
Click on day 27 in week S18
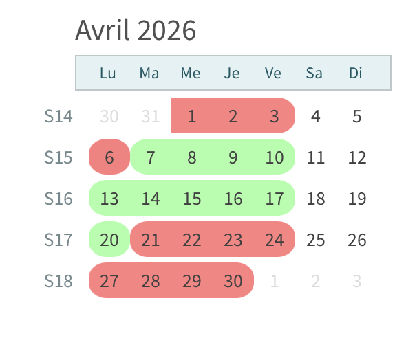click(x=109, y=281)
